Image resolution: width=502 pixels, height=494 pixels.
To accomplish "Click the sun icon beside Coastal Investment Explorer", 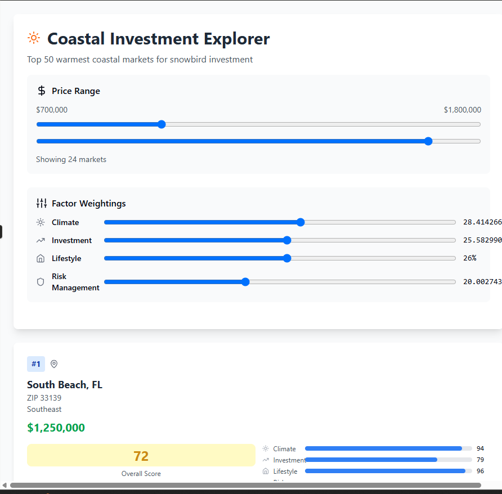I will coord(34,38).
